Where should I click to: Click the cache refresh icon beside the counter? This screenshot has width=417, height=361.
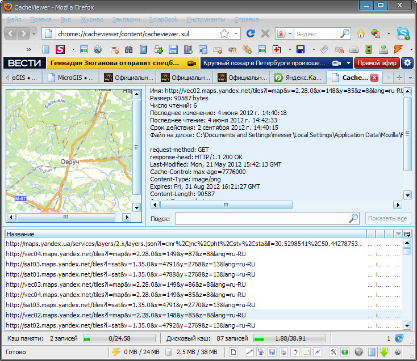click(399, 338)
